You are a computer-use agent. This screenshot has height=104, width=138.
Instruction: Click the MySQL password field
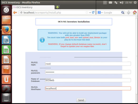point(88,72)
